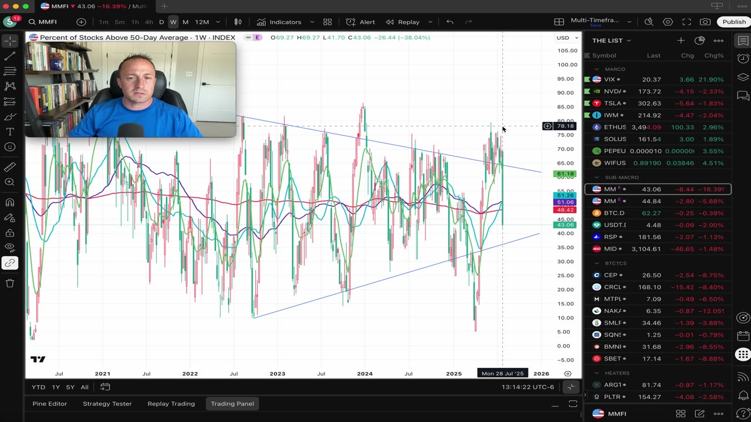This screenshot has height=422, width=751.
Task: Open indicator templates grid
Action: (327, 22)
